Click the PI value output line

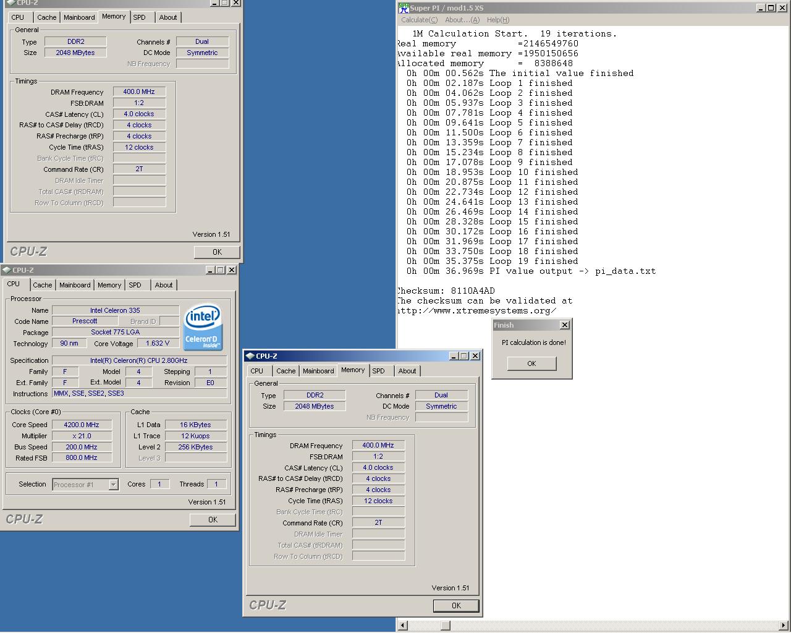[531, 271]
